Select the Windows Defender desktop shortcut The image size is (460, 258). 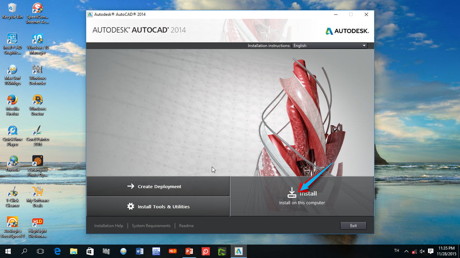pyautogui.click(x=37, y=75)
